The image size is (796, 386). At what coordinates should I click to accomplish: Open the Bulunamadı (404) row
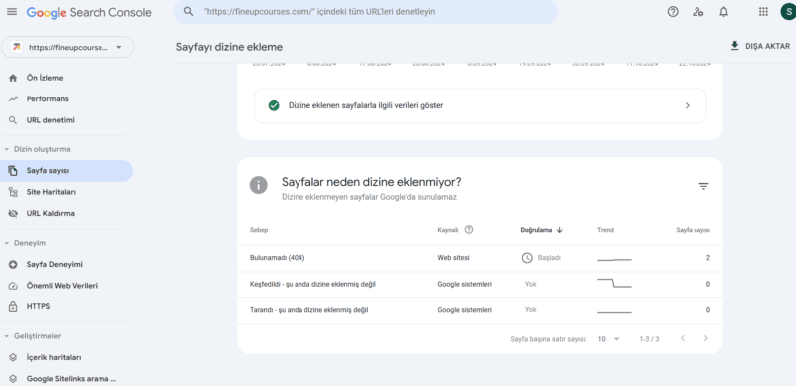pos(480,258)
